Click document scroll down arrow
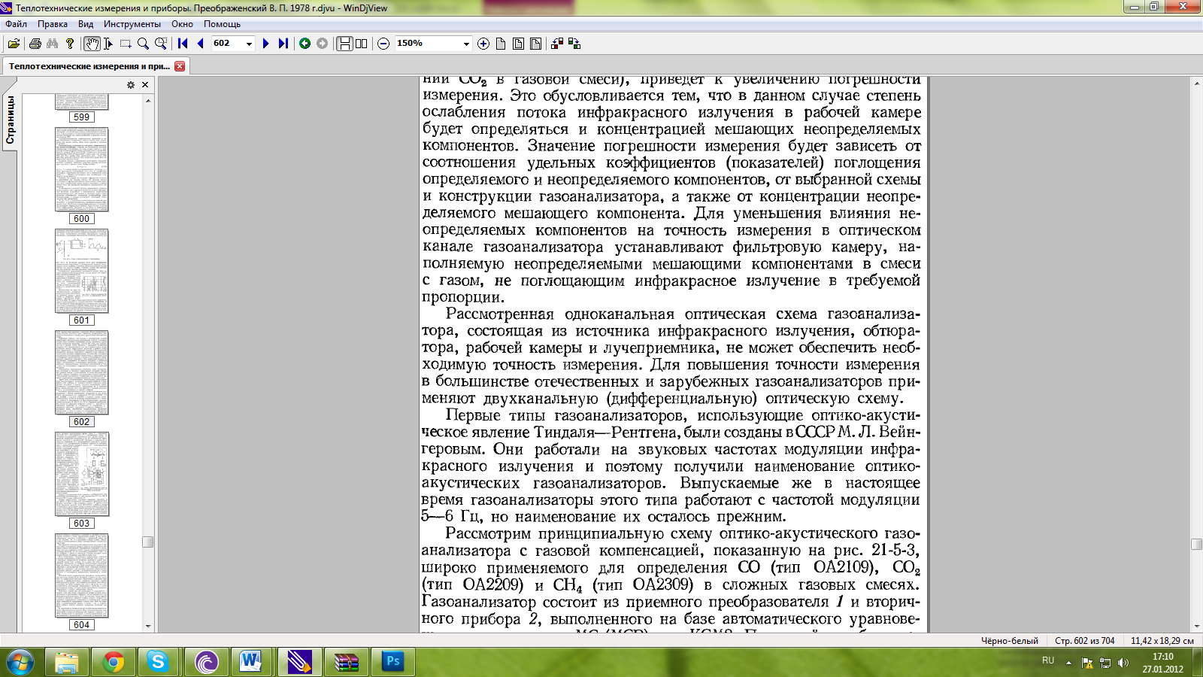The width and height of the screenshot is (1203, 677). click(x=1196, y=626)
